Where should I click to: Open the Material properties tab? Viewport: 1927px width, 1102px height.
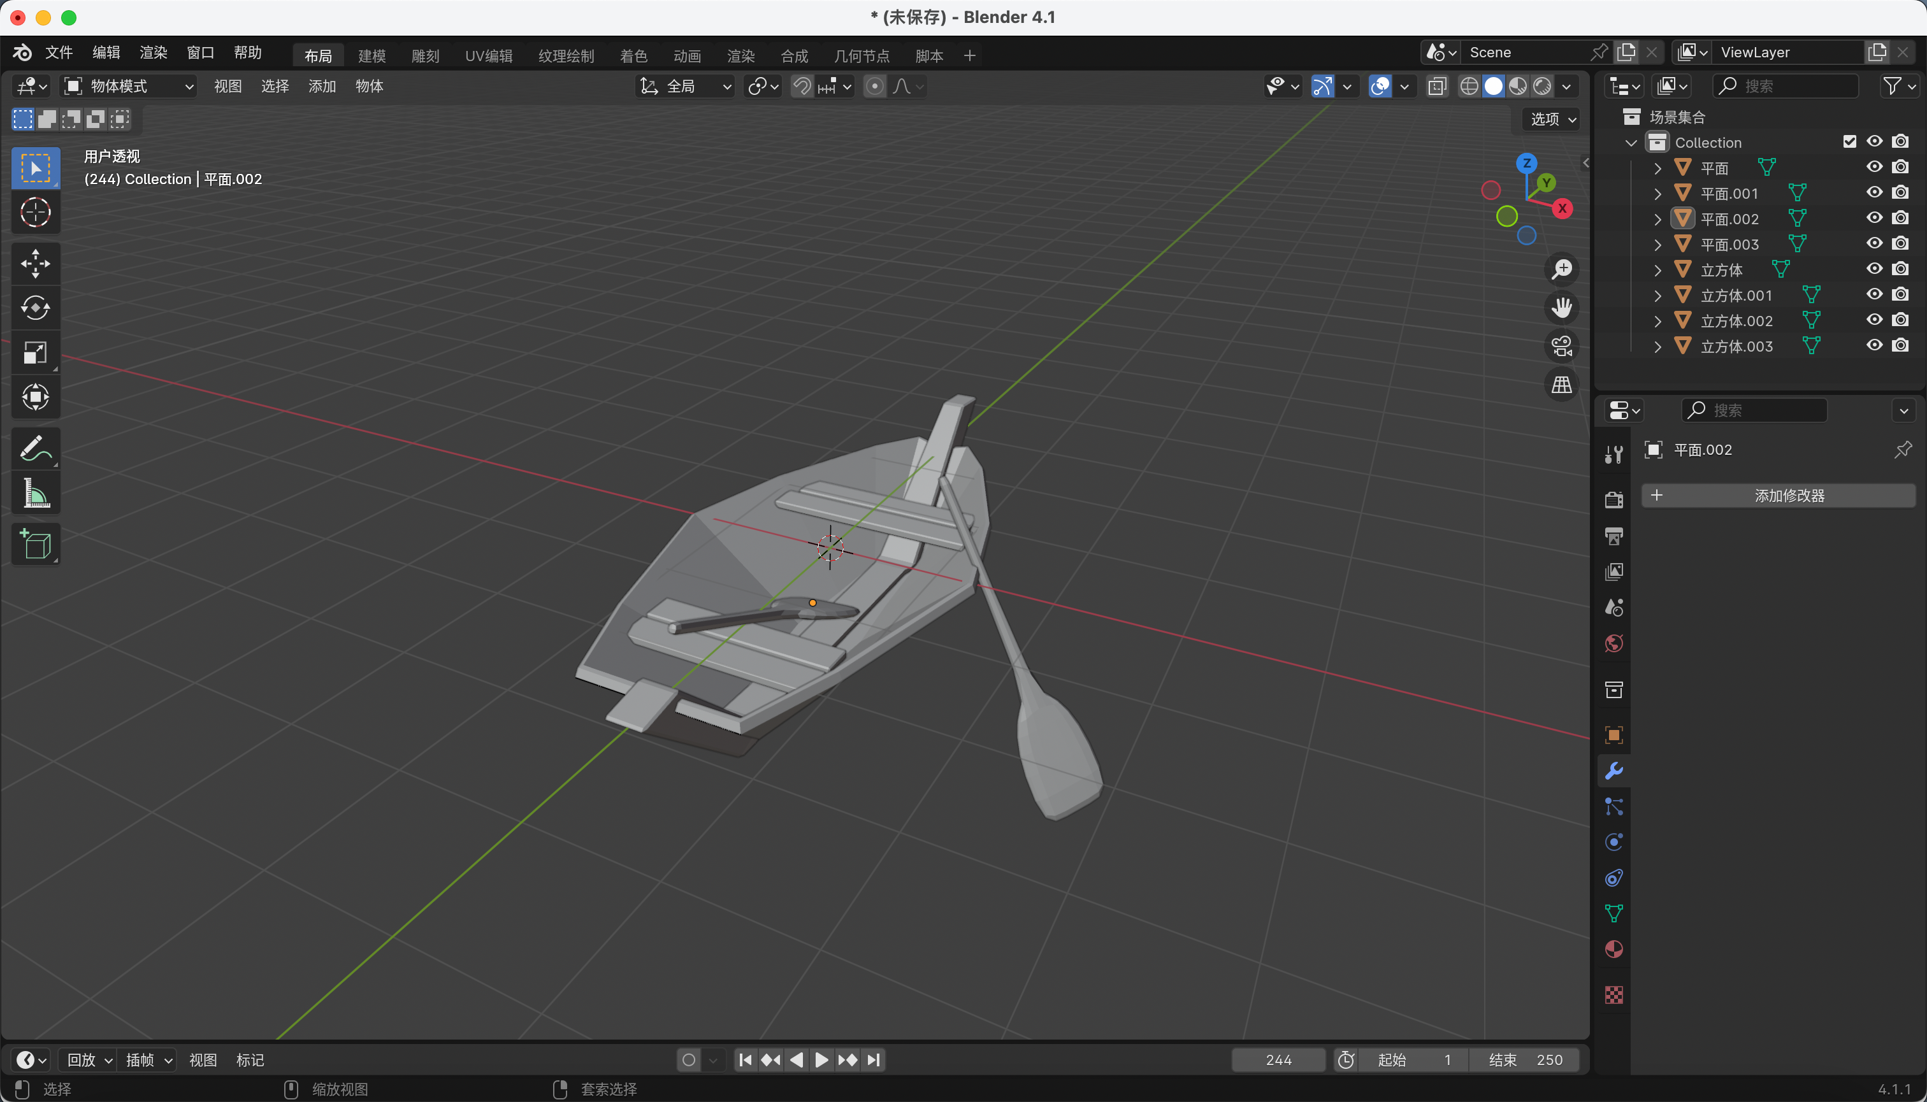click(x=1613, y=949)
